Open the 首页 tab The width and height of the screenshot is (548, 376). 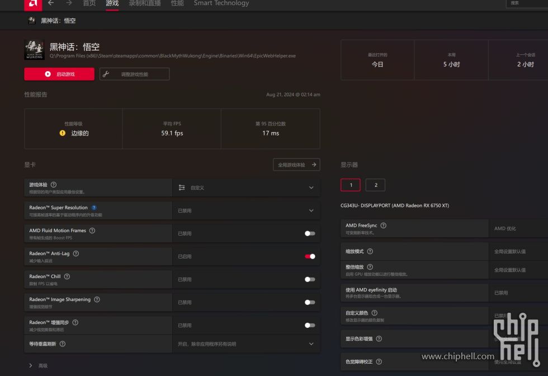point(89,3)
